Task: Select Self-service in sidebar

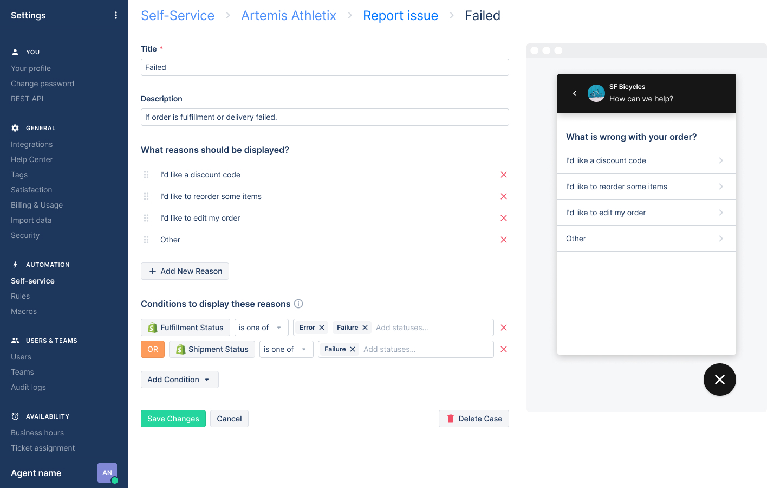Action: point(32,281)
